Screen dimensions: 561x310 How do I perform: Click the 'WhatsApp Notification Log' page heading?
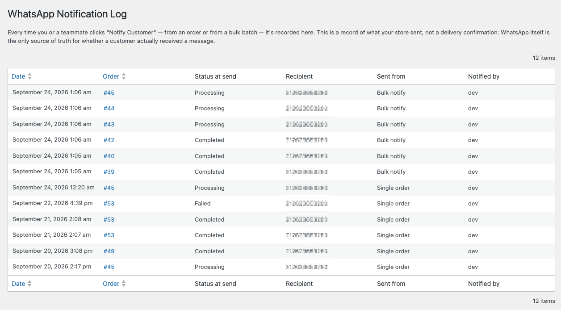pyautogui.click(x=67, y=14)
